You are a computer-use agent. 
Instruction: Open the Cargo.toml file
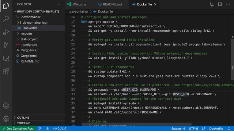click(x=29, y=56)
